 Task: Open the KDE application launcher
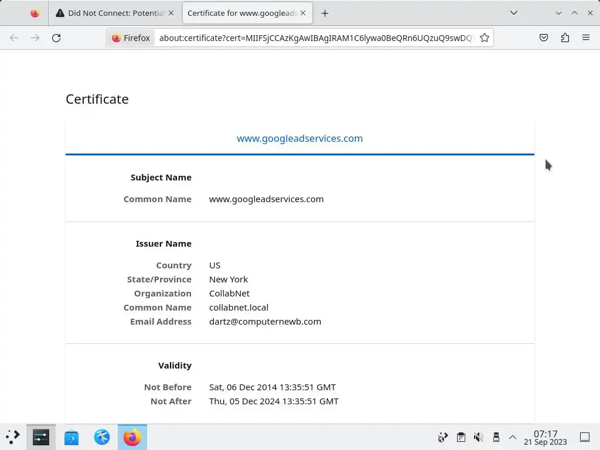pos(13,437)
